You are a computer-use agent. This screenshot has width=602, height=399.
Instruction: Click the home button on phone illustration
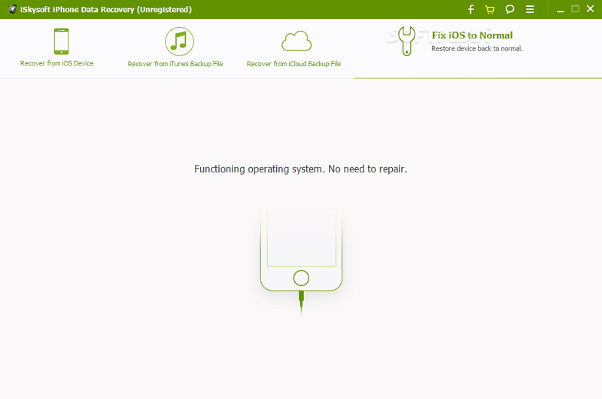pyautogui.click(x=301, y=276)
